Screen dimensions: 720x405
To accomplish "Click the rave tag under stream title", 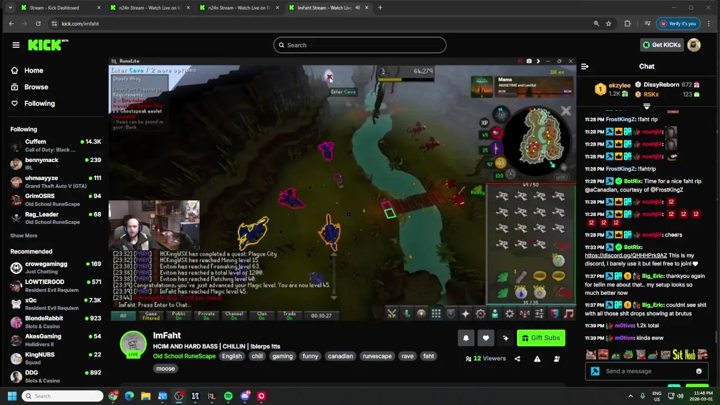I will click(x=407, y=356).
